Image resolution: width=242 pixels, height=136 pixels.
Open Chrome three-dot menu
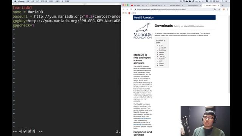[x=227, y=9]
